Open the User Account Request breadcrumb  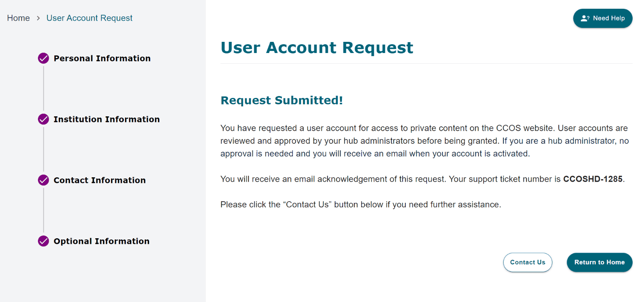(x=89, y=18)
